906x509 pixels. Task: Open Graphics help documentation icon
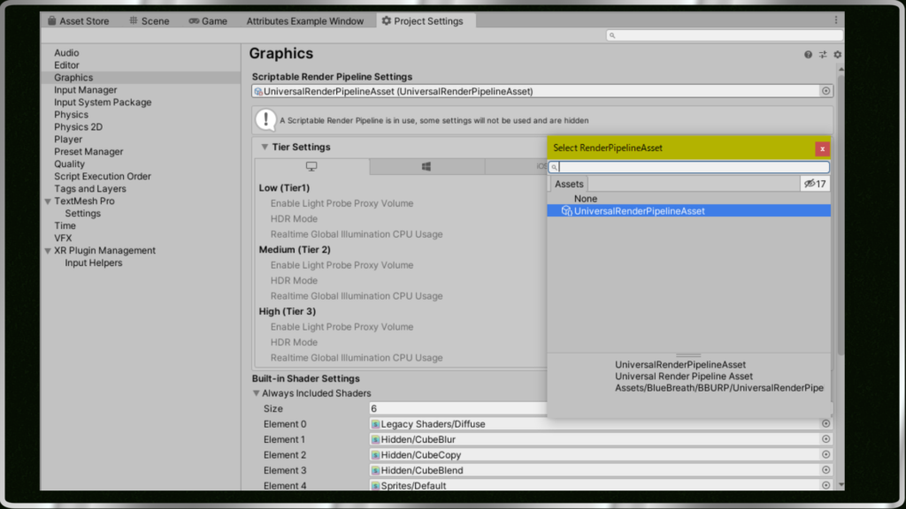[x=808, y=55]
